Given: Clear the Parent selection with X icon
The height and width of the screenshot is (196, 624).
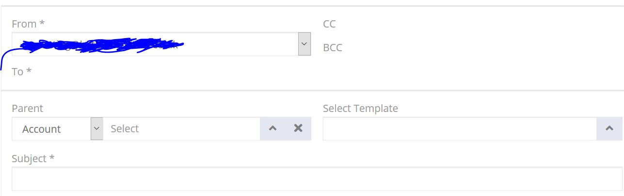Looking at the screenshot, I should point(298,128).
